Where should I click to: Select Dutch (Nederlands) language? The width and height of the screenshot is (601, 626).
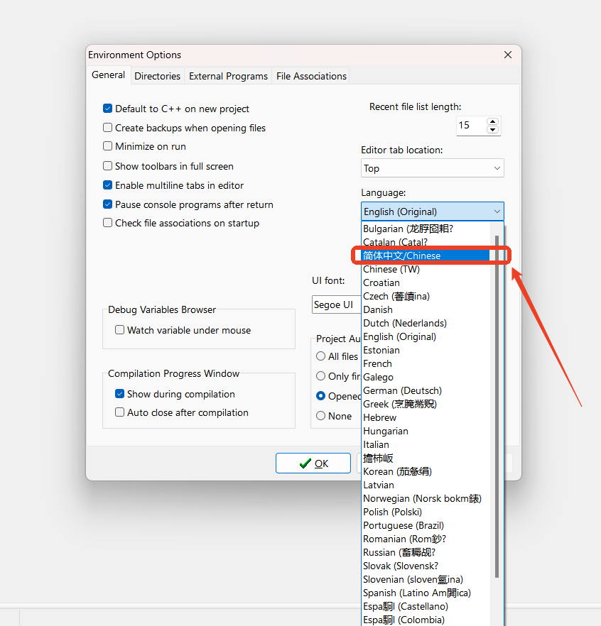click(426, 324)
